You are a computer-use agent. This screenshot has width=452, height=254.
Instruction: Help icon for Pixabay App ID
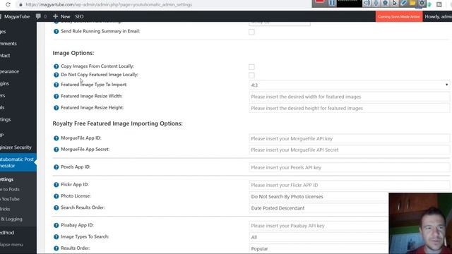56,225
